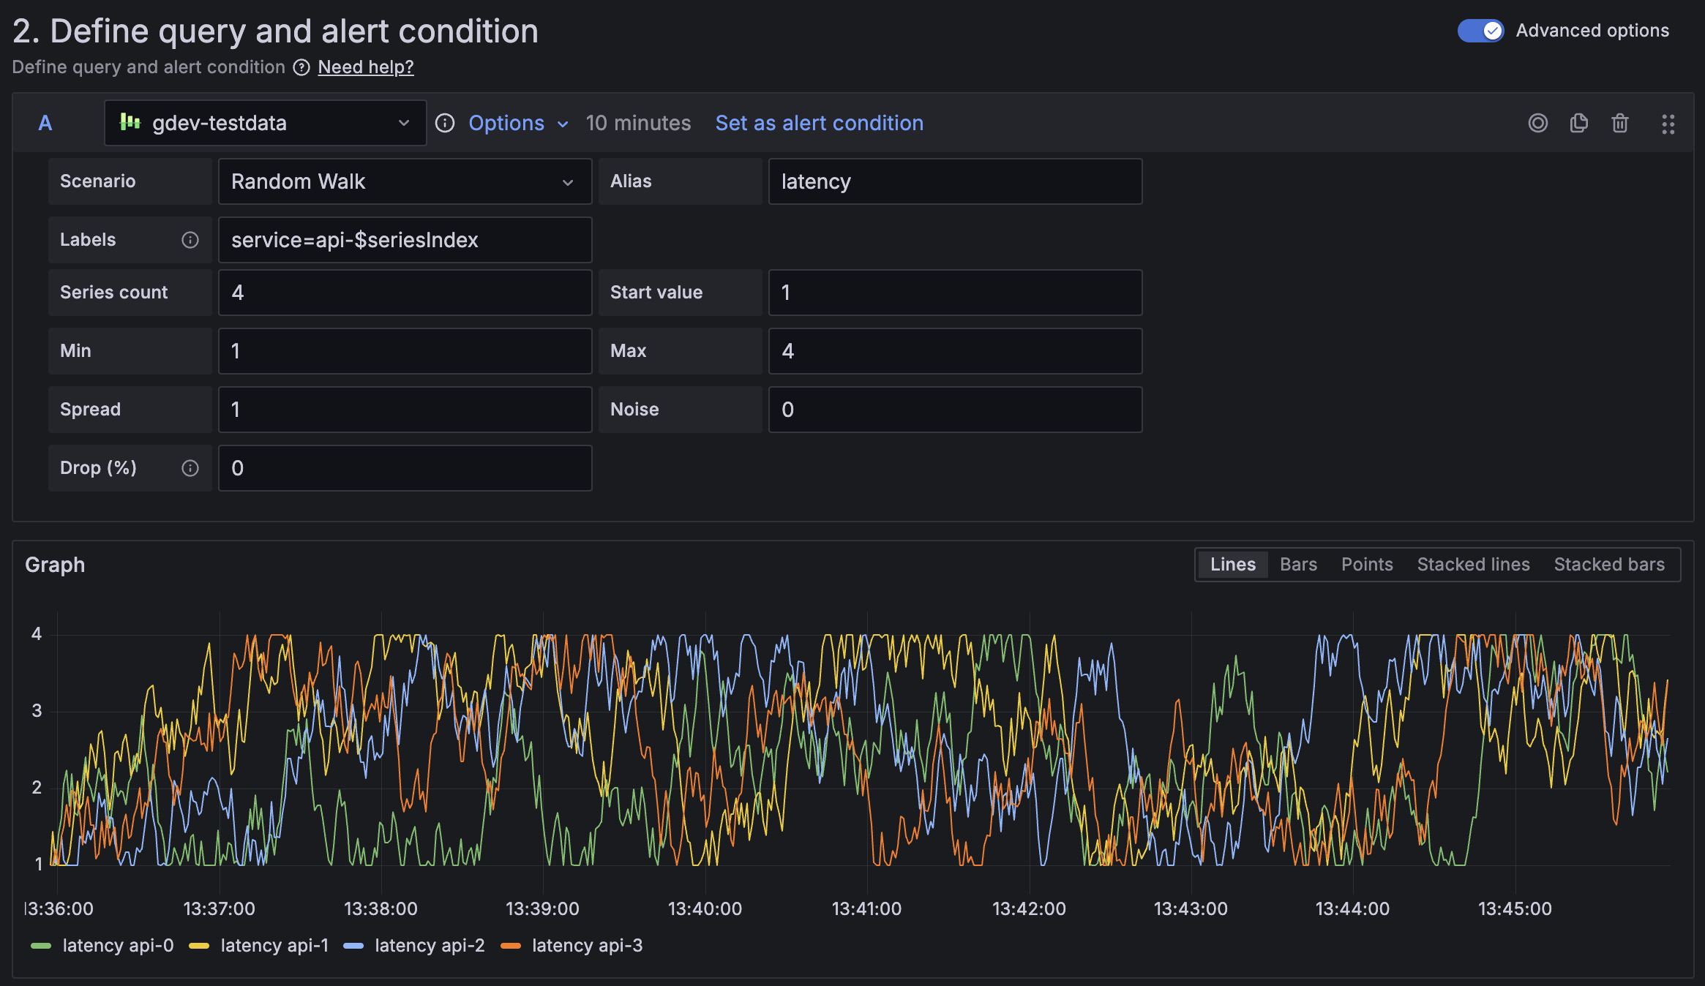Viewport: 1705px width, 986px height.
Task: Click the gdev-testdata datasource bar-chart icon
Action: point(130,122)
